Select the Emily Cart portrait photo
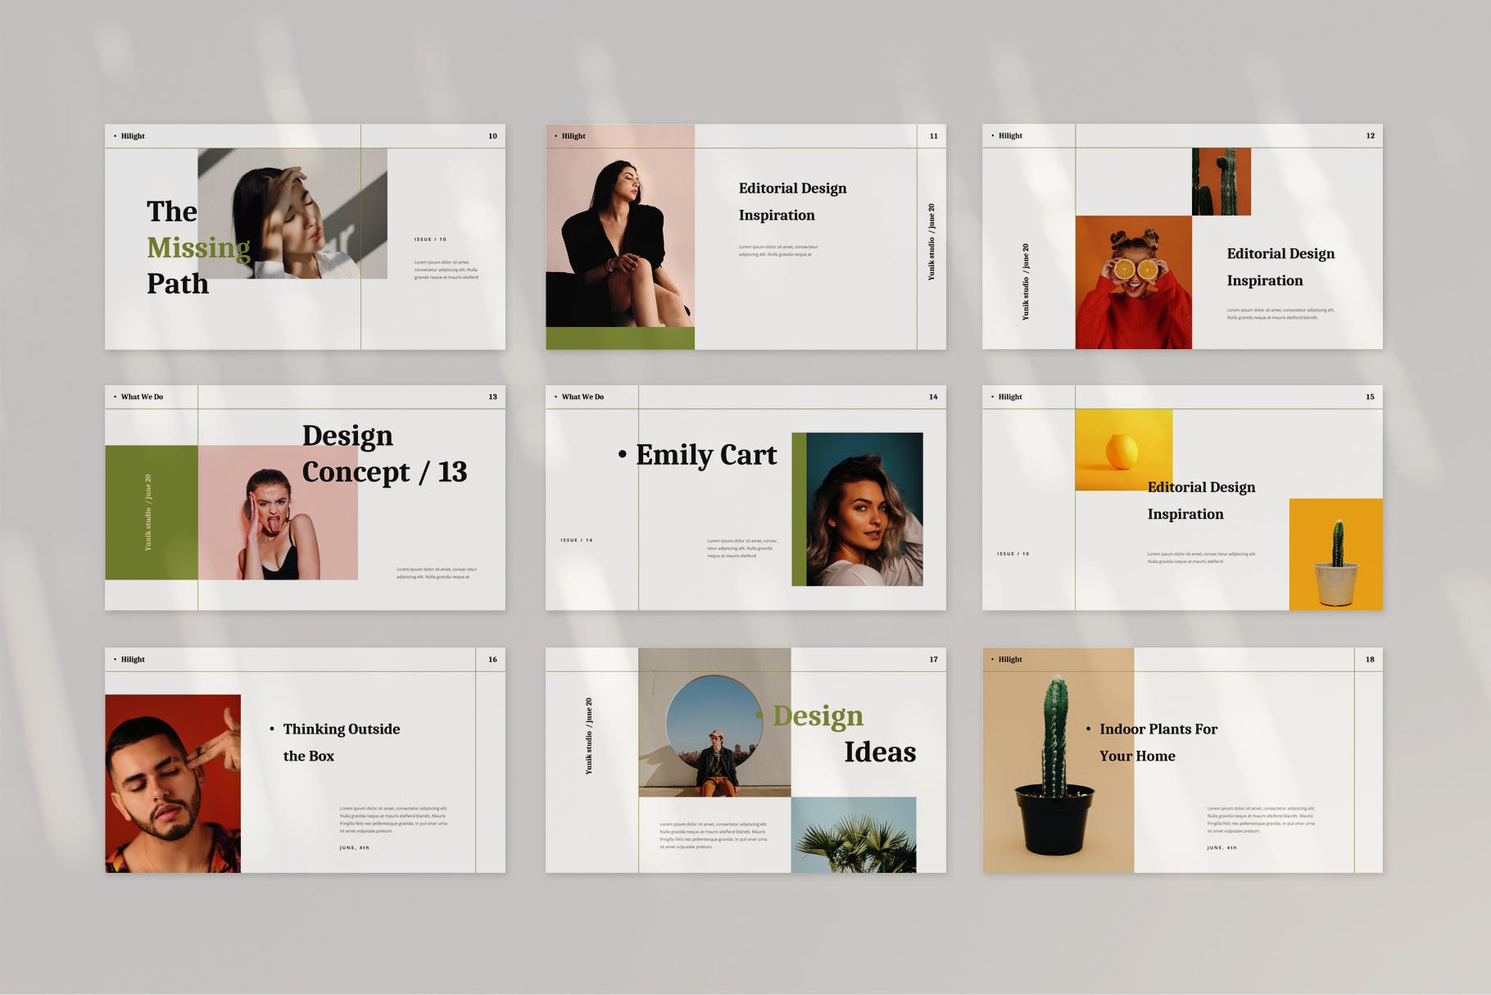 pyautogui.click(x=863, y=509)
